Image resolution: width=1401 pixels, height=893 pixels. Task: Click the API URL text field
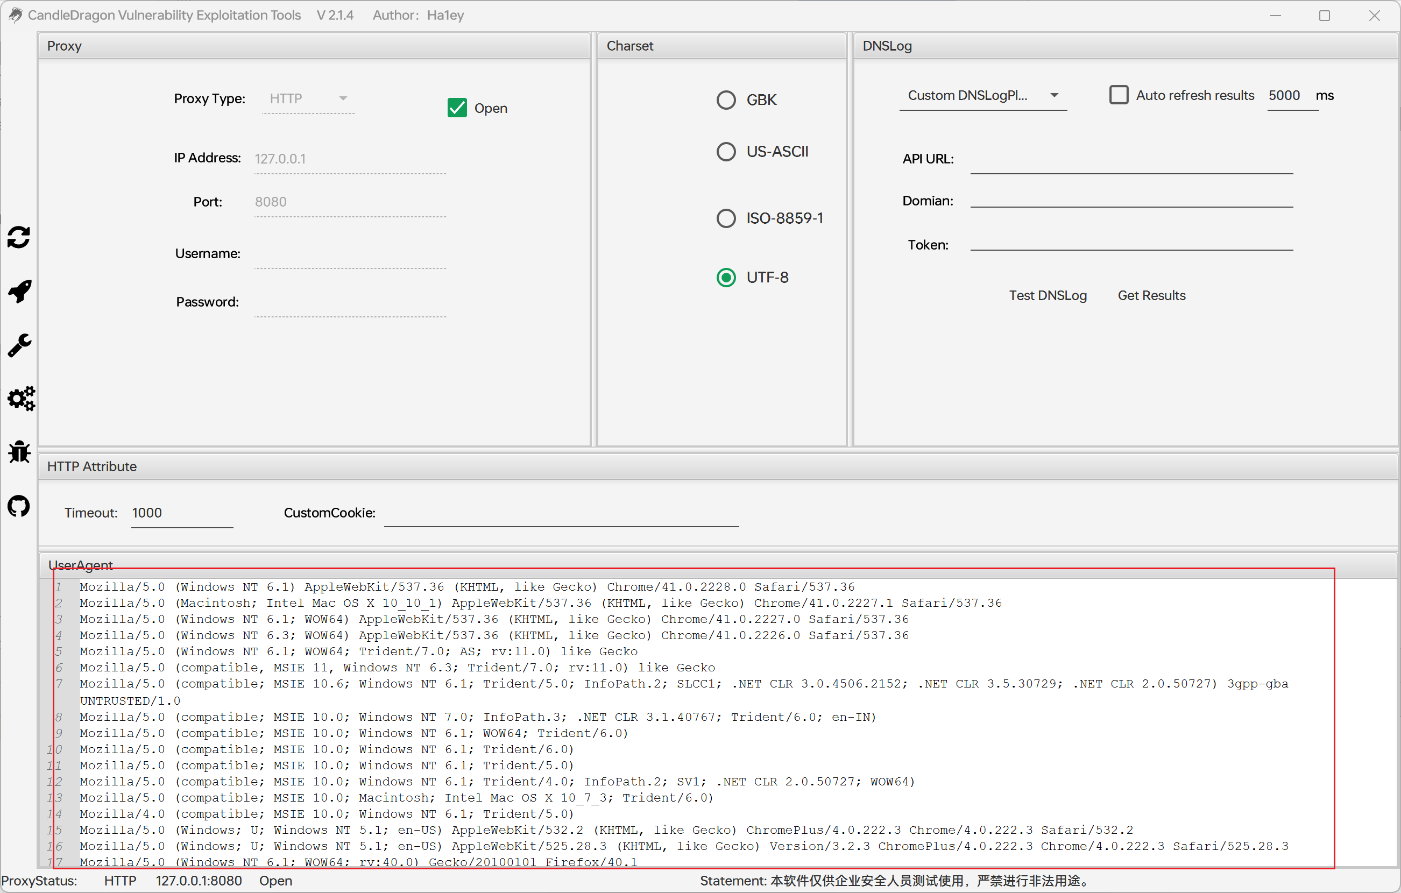1130,160
